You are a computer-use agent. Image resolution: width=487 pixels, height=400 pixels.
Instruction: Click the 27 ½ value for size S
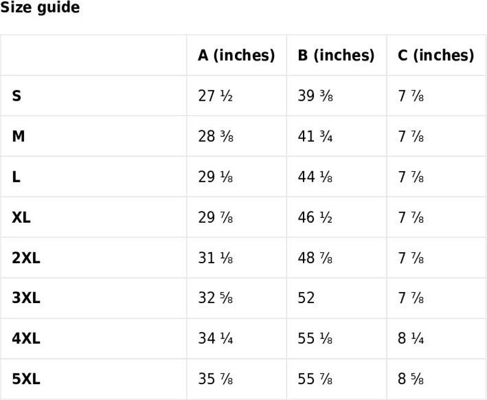(x=215, y=96)
